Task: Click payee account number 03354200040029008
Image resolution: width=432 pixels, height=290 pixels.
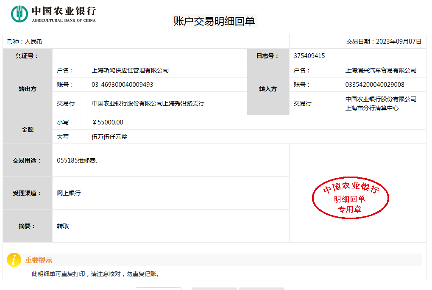Action: pos(375,85)
